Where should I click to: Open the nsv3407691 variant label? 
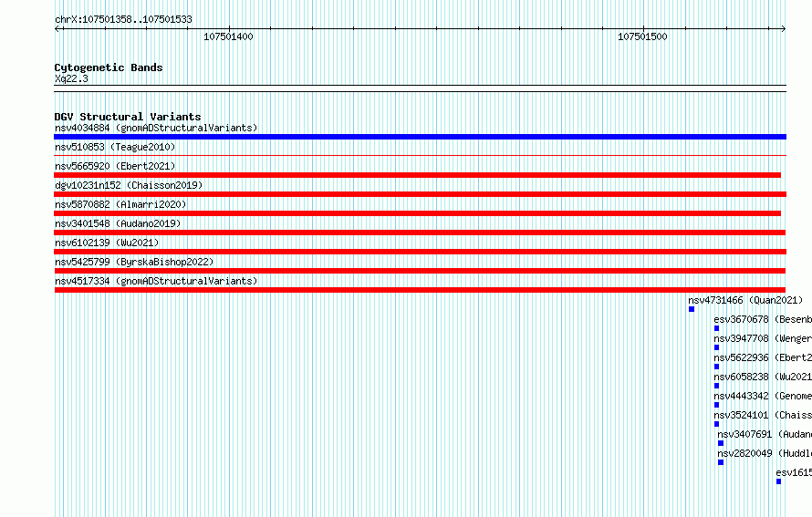click(x=765, y=434)
